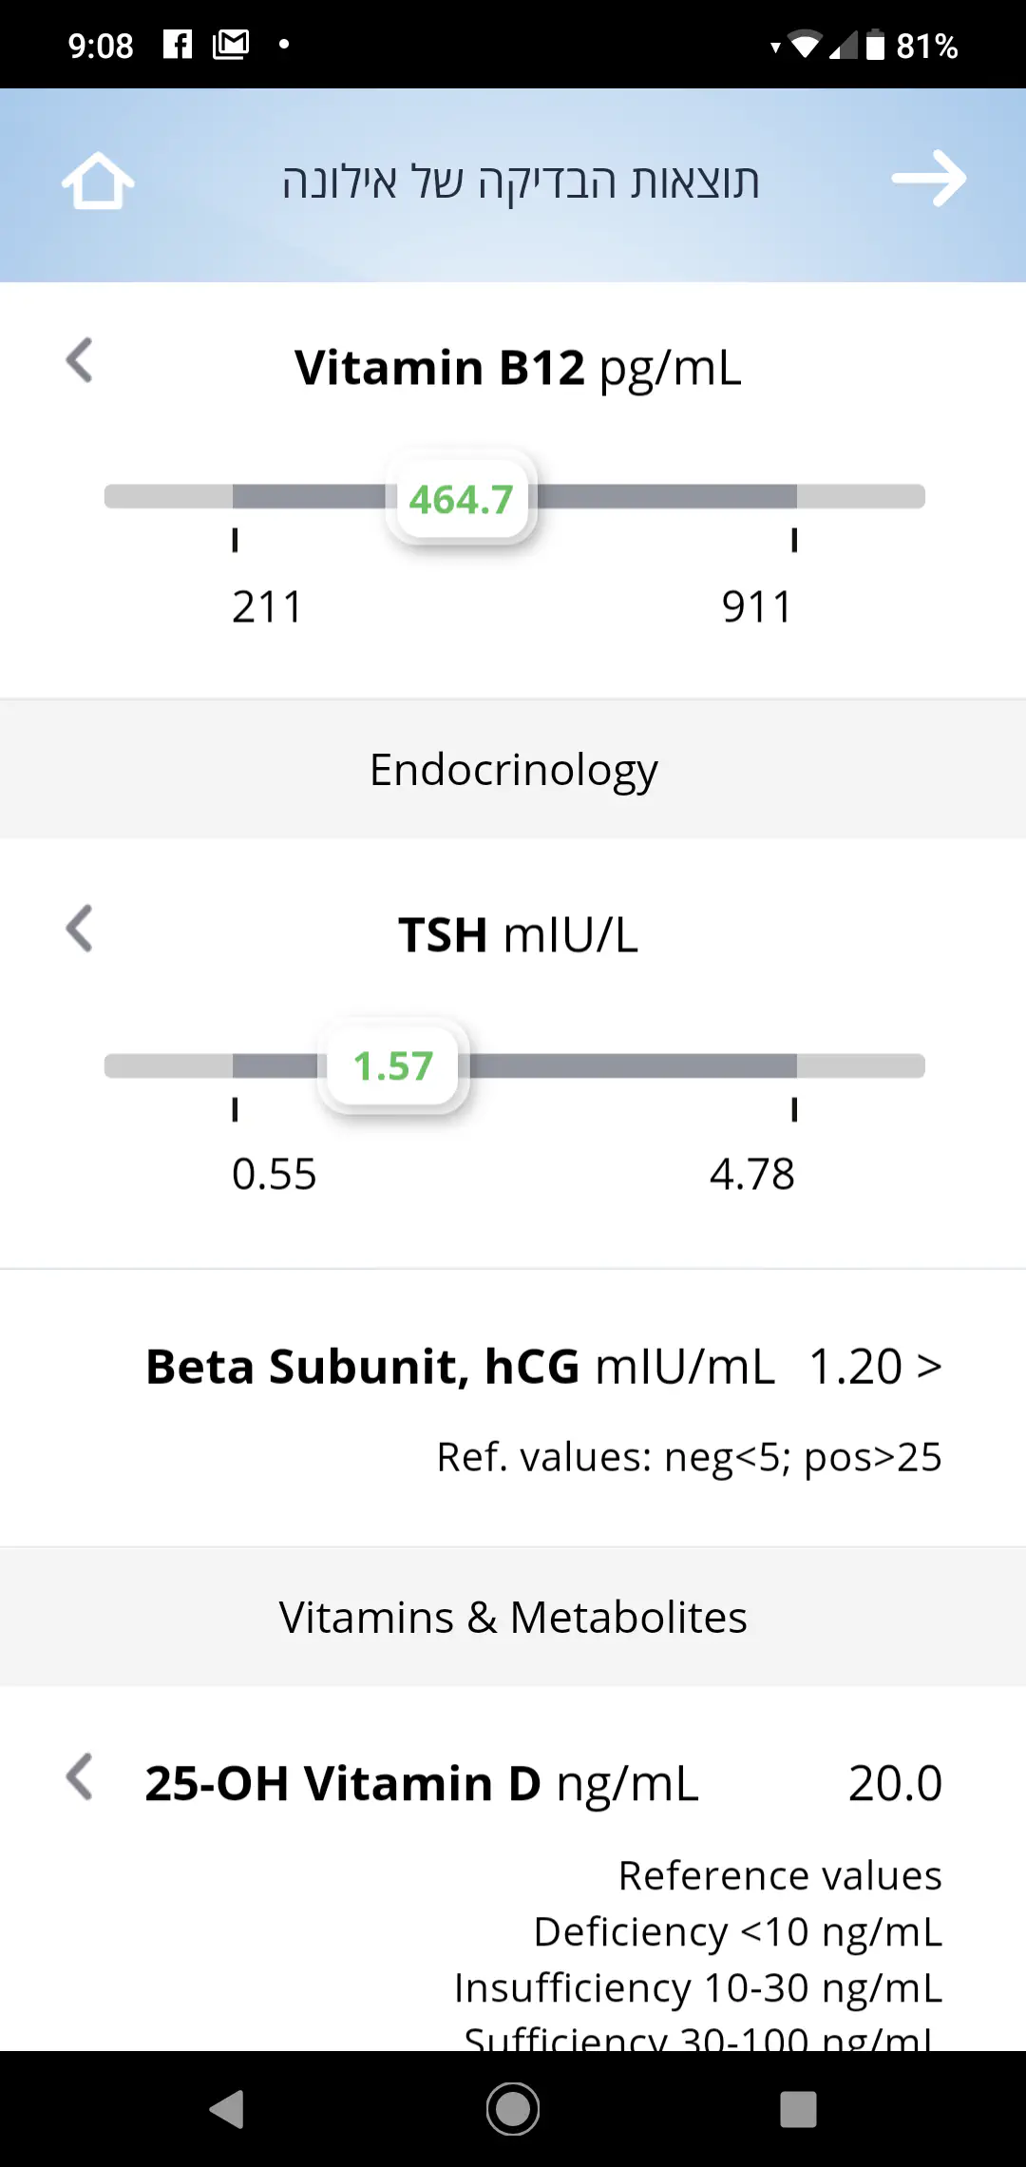Tap the home icon in header
The height and width of the screenshot is (2167, 1026).
[98, 180]
